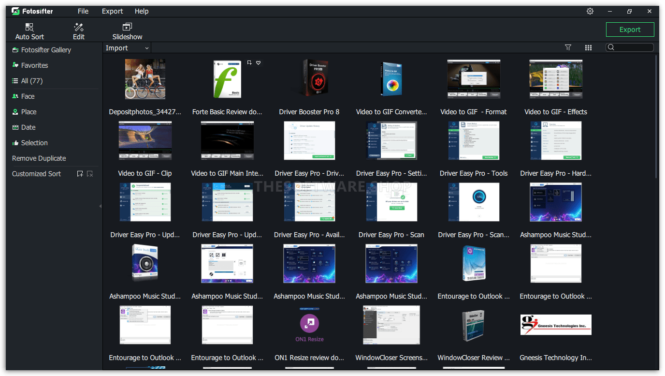Change thumbnail grid view icon
Image resolution: width=665 pixels, height=376 pixels.
tap(588, 47)
